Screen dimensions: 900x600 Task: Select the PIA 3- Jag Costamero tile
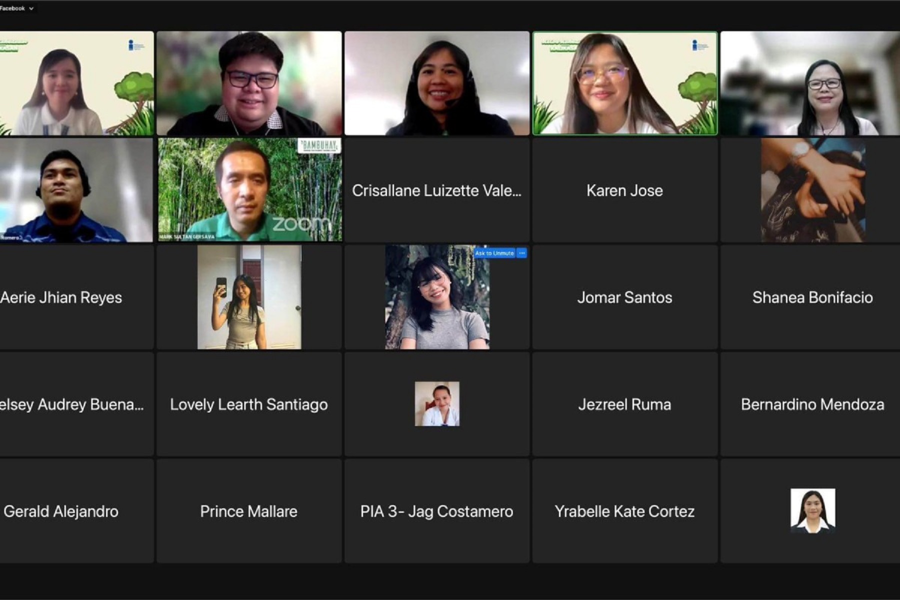pos(436,511)
